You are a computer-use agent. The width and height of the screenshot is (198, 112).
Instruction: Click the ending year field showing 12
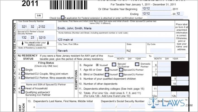[180, 14]
